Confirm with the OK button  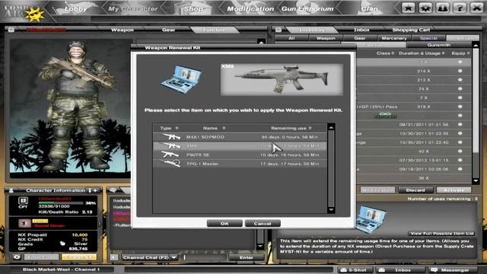click(224, 223)
